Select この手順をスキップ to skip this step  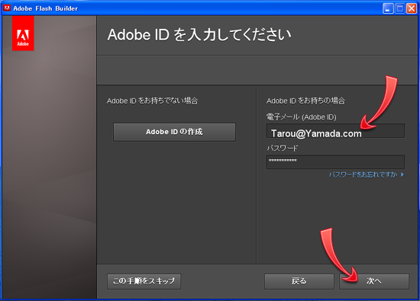pyautogui.click(x=144, y=281)
